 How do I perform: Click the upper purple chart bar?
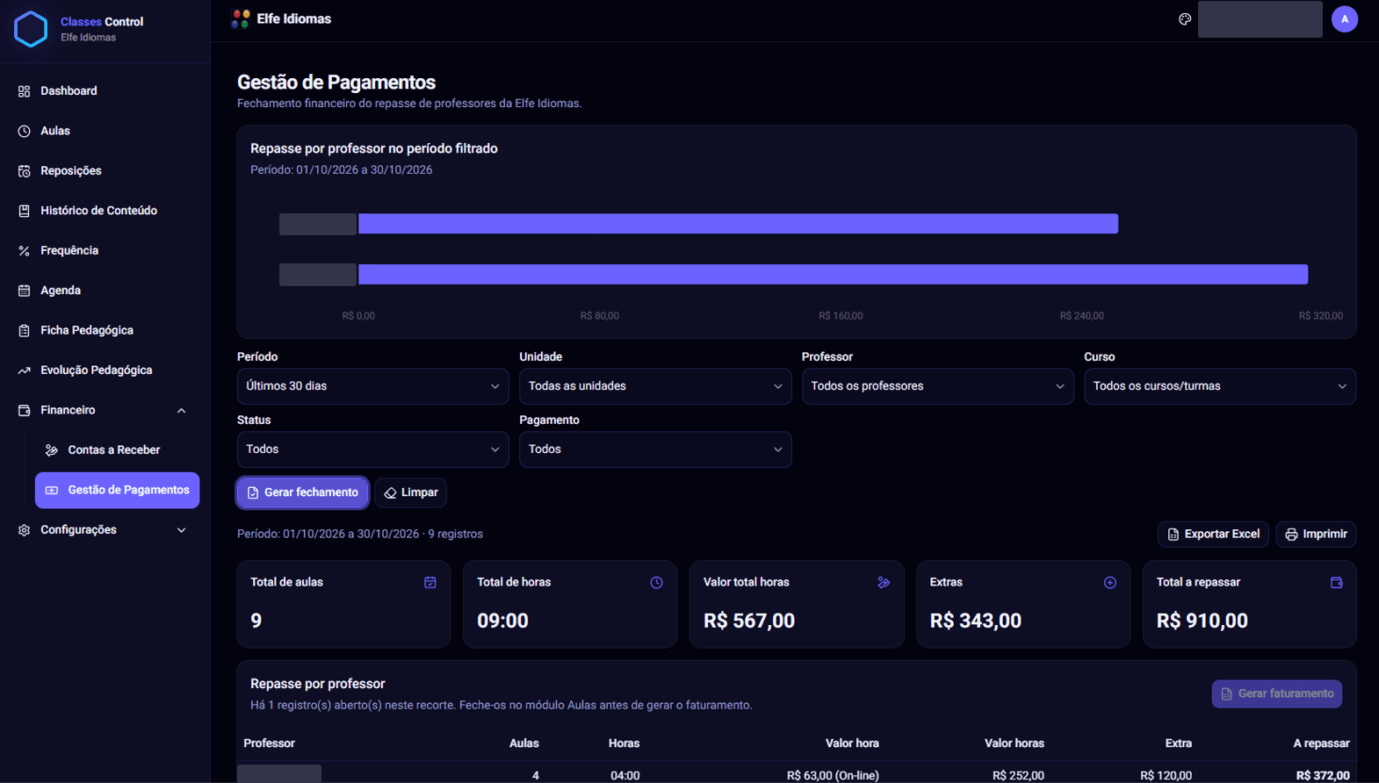(x=738, y=224)
